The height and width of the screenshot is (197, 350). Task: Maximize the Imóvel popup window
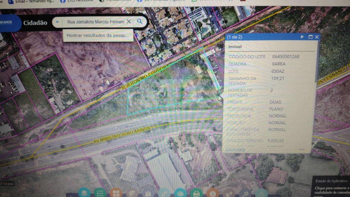tap(310, 37)
